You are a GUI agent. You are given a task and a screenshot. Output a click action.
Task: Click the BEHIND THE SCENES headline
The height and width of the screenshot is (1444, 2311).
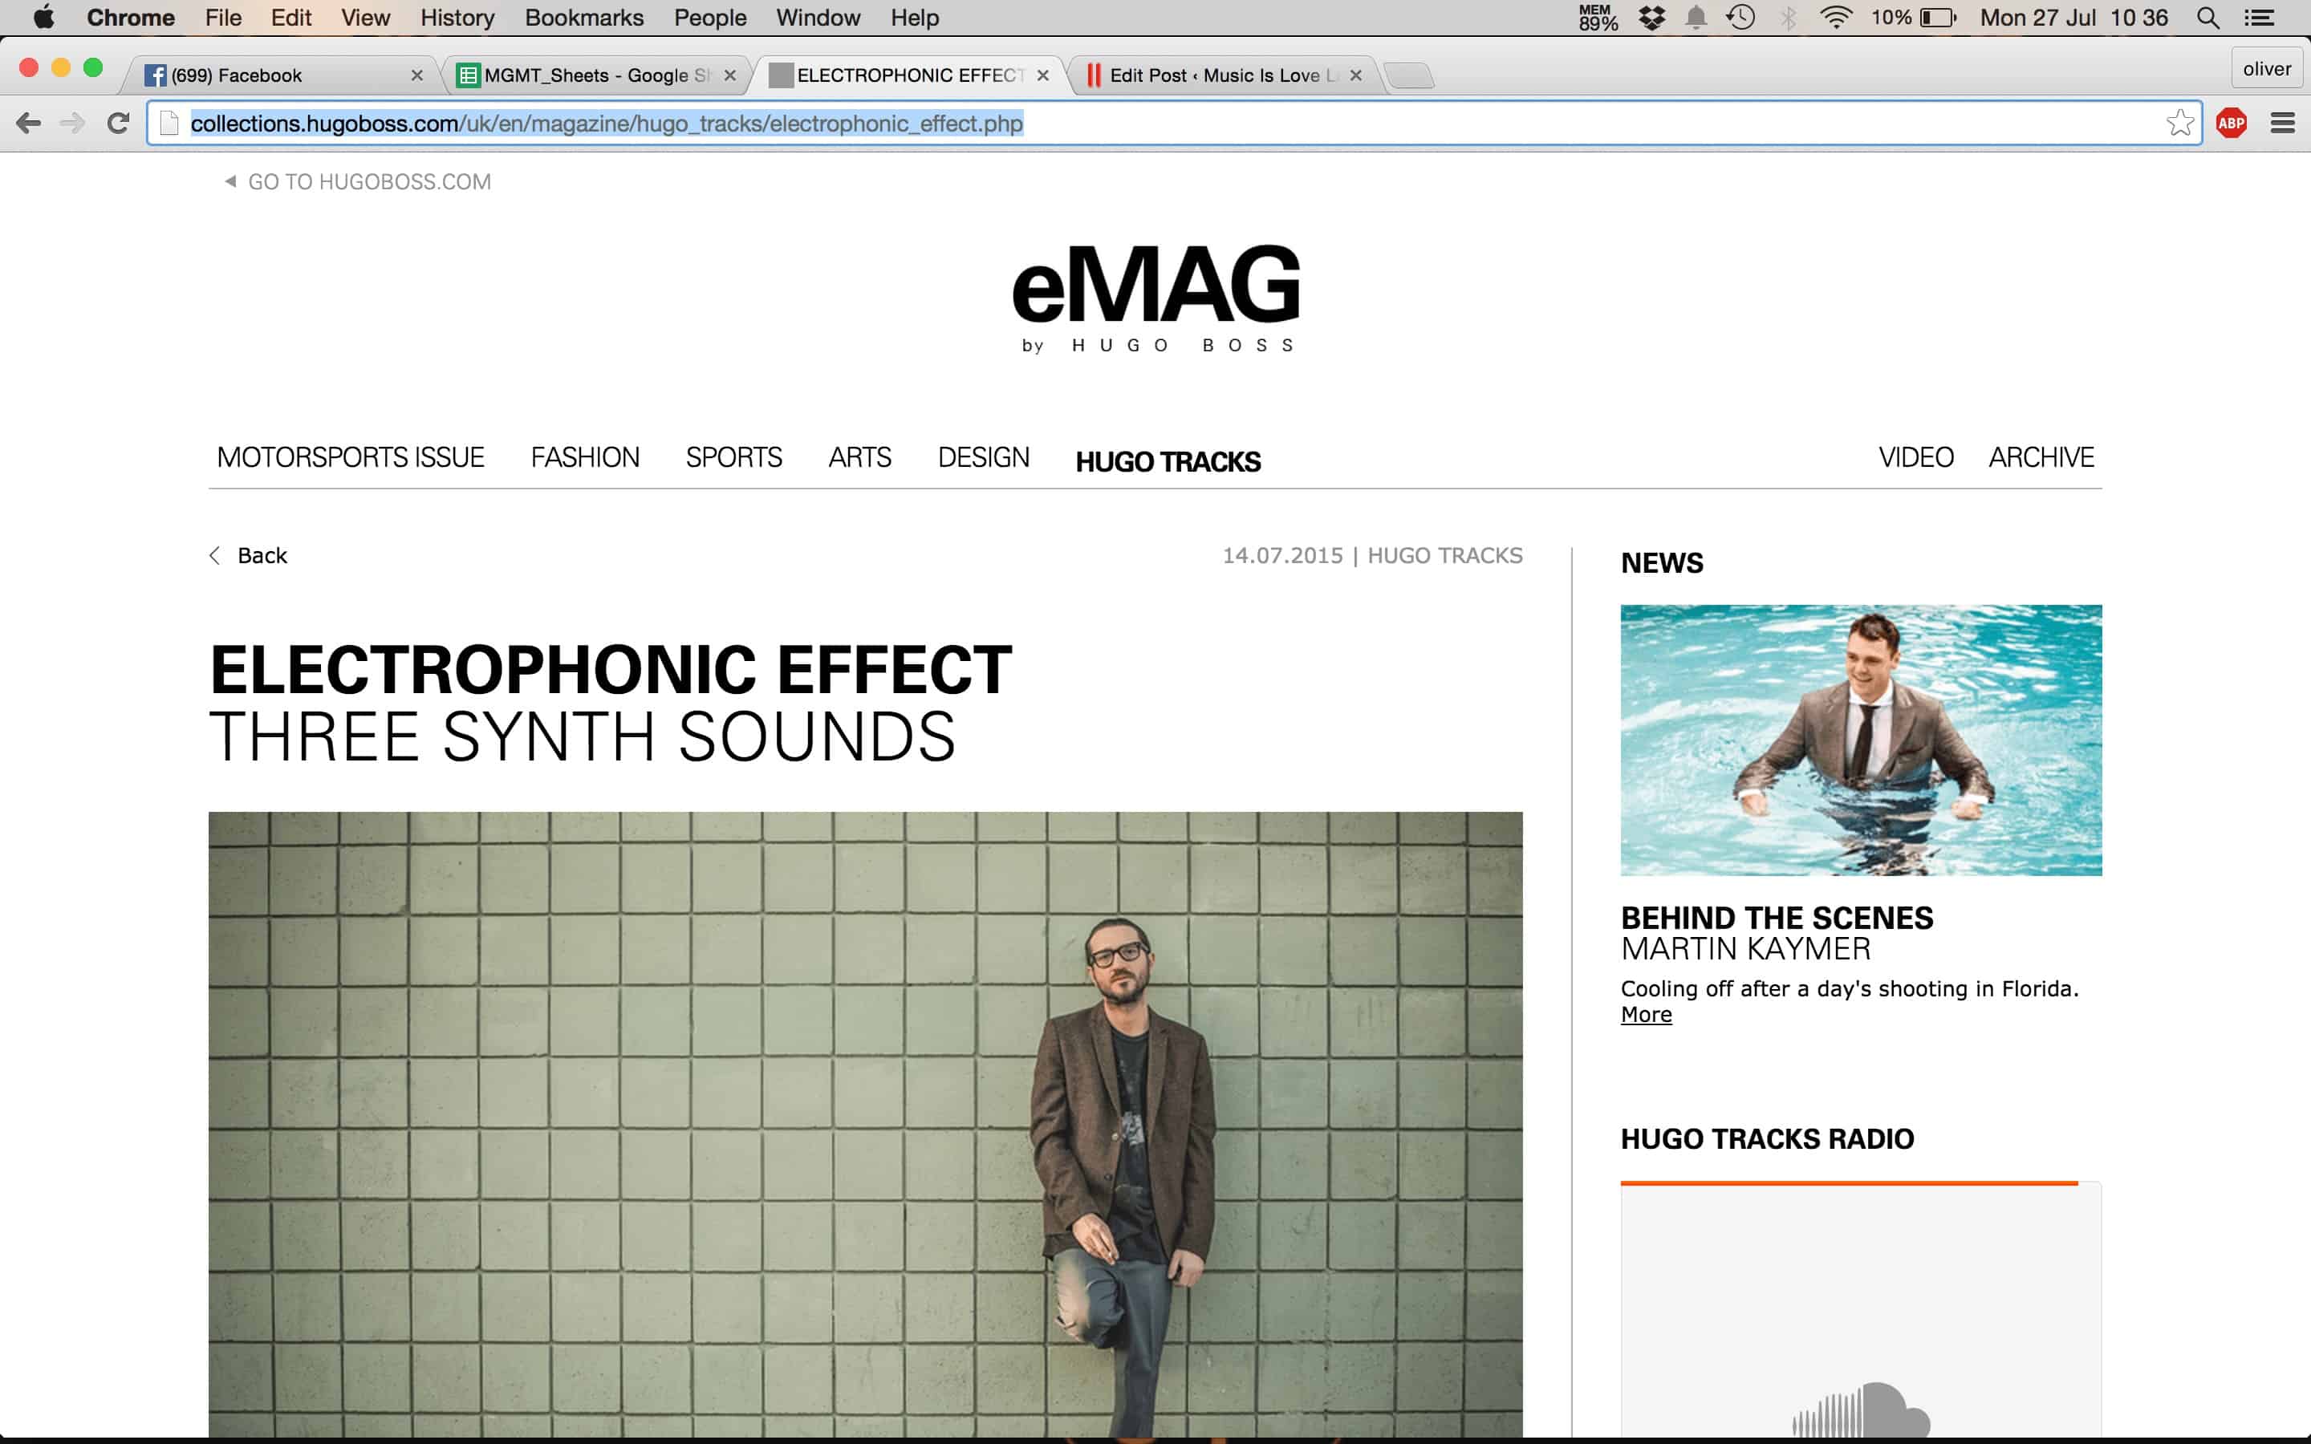pos(1777,918)
